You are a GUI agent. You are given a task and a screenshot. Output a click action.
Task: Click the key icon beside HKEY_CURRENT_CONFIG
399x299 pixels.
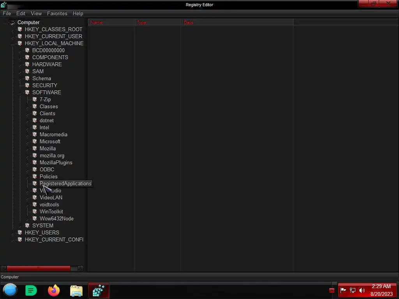(20, 239)
